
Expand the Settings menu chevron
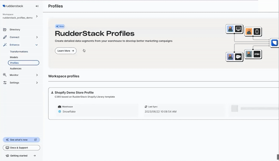(x=37, y=83)
